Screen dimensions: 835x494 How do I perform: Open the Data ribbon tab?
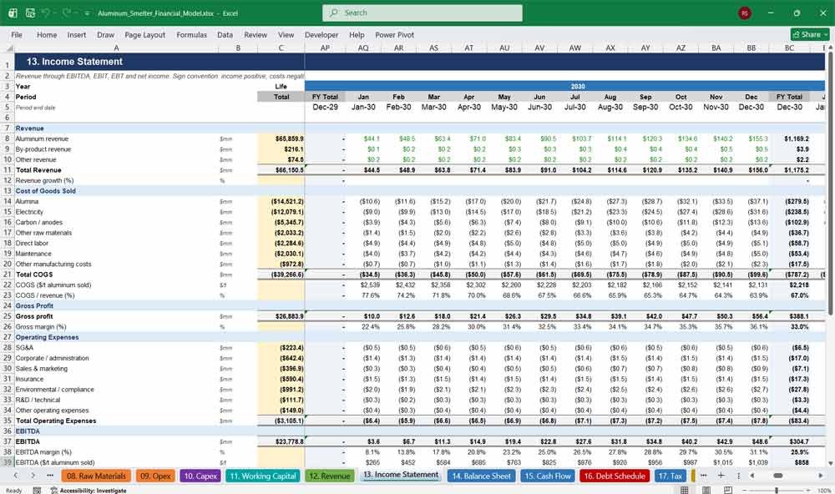click(225, 34)
